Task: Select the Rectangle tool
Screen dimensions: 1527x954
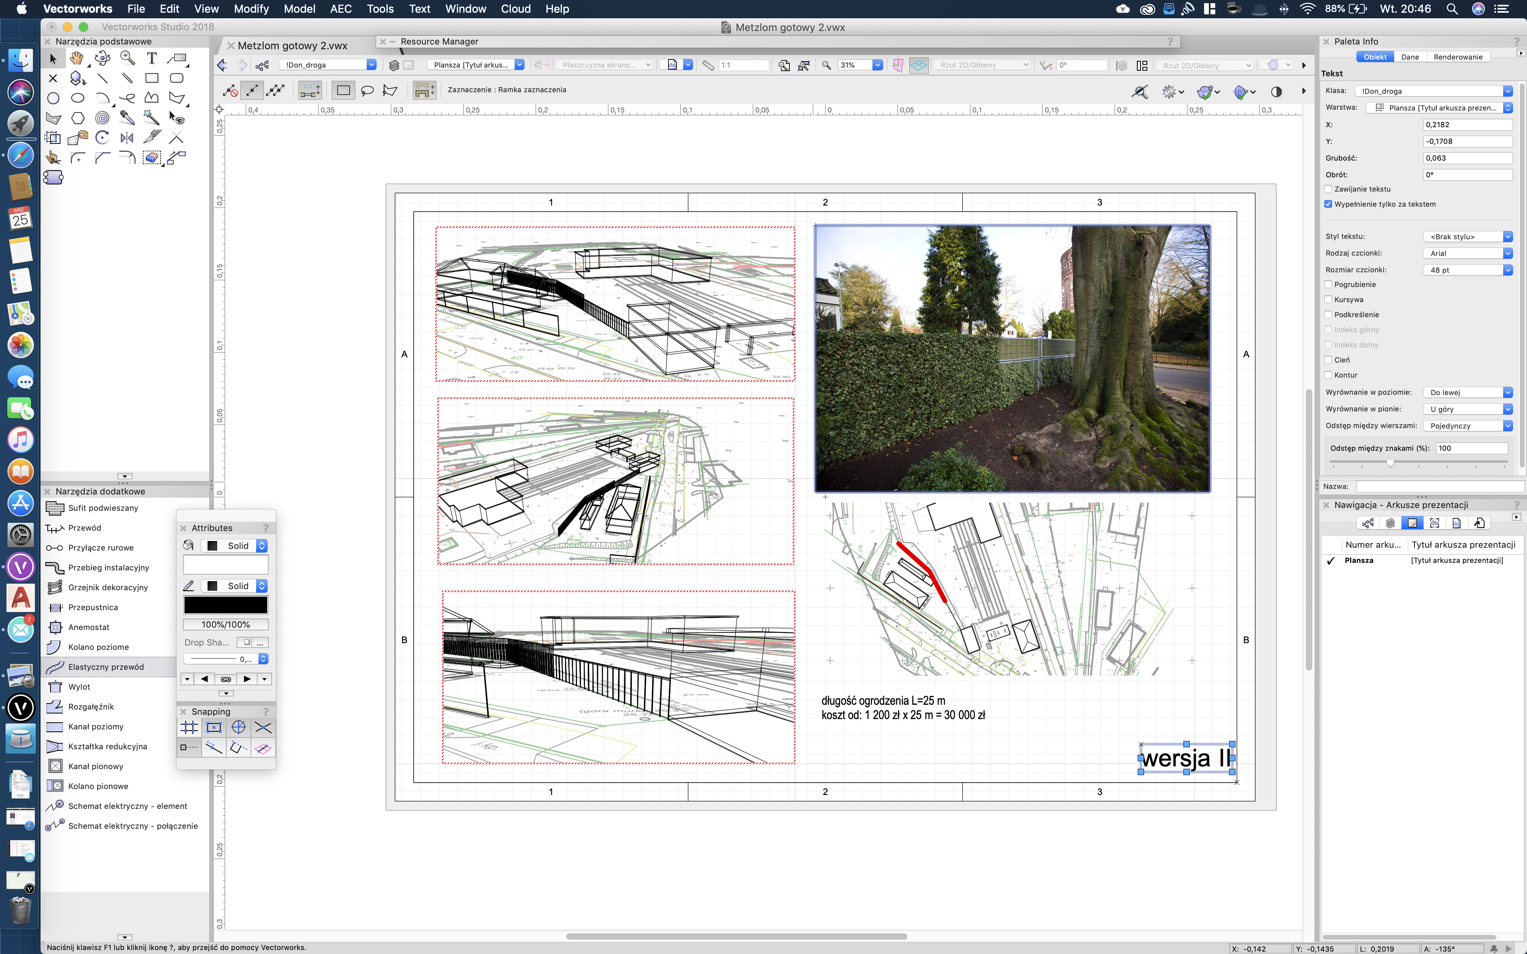Action: 152,78
